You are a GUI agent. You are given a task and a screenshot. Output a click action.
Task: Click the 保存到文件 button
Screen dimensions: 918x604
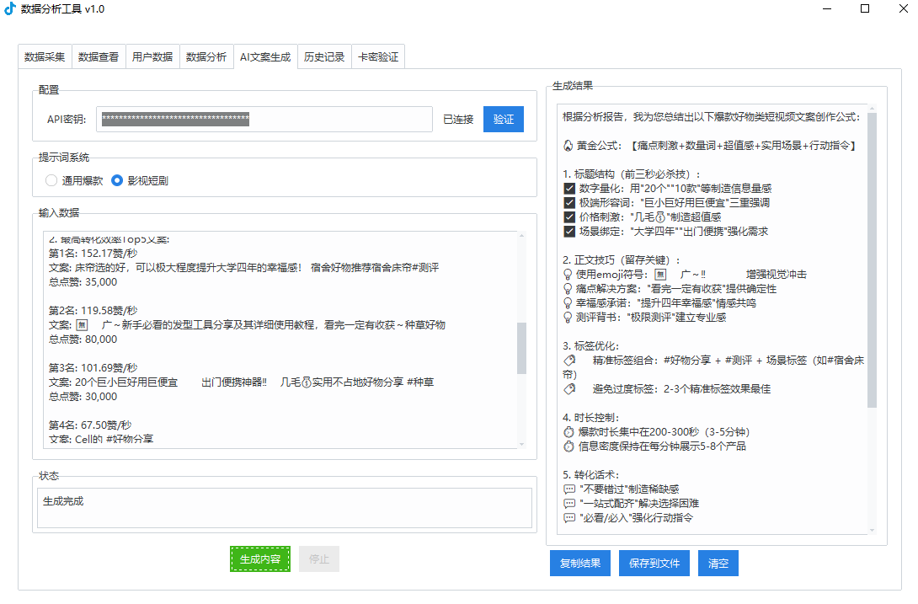pyautogui.click(x=654, y=564)
